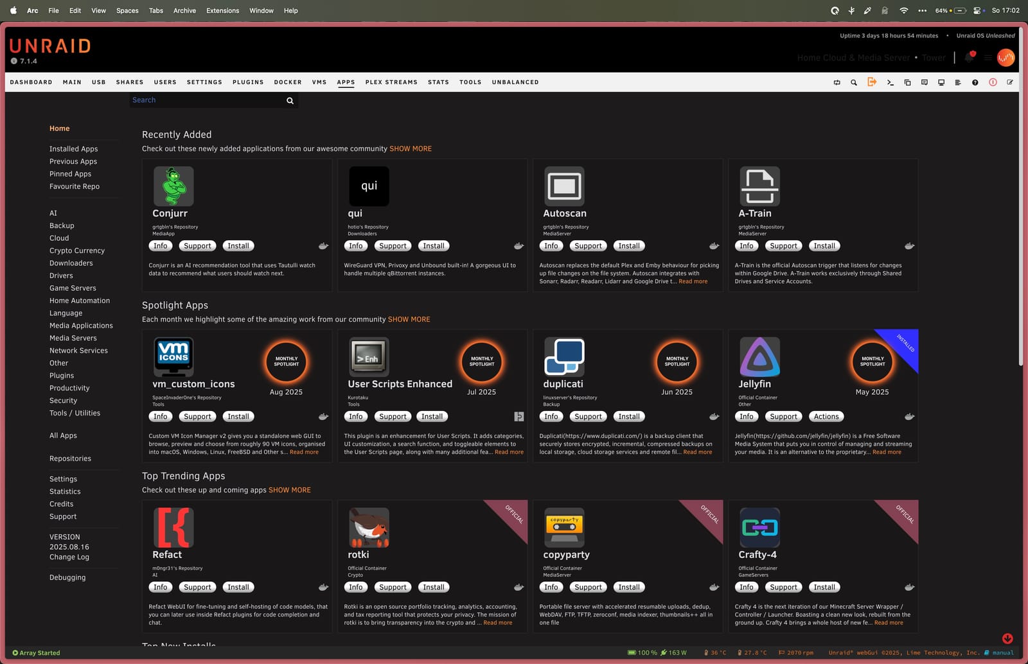Click into the Apps search field
Image resolution: width=1028 pixels, height=664 pixels.
[206, 100]
